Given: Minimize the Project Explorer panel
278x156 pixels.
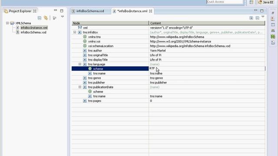Looking at the screenshot, I should coord(56,10).
